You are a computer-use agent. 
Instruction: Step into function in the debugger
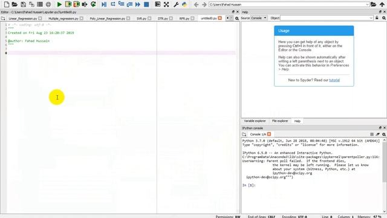[121, 4]
